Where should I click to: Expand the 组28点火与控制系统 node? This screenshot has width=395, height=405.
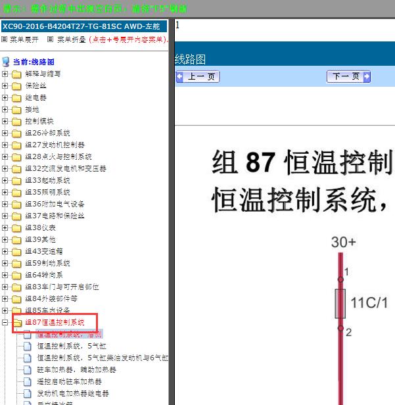coord(5,156)
